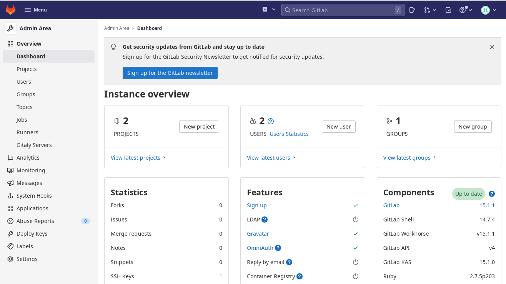Click the Search GitLab field
The image size is (506, 284).
pyautogui.click(x=342, y=10)
